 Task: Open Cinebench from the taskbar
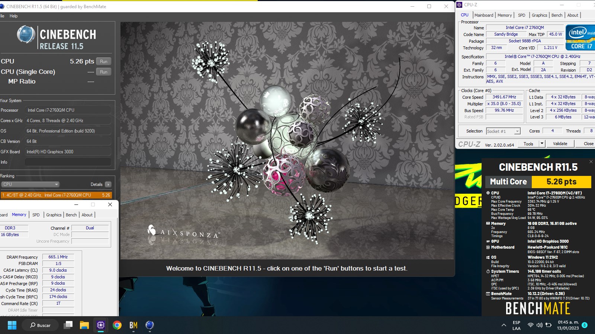[x=150, y=325]
